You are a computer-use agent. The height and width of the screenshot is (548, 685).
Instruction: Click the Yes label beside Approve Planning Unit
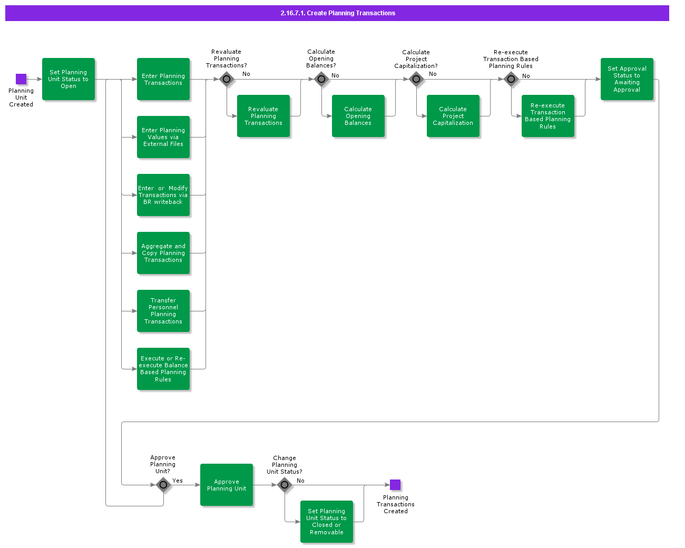[x=177, y=481]
